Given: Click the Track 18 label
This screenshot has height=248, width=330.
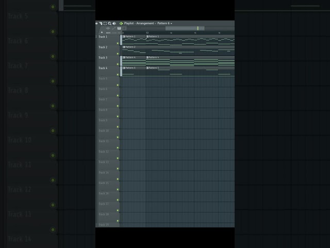Looking at the screenshot, I should (104, 214).
